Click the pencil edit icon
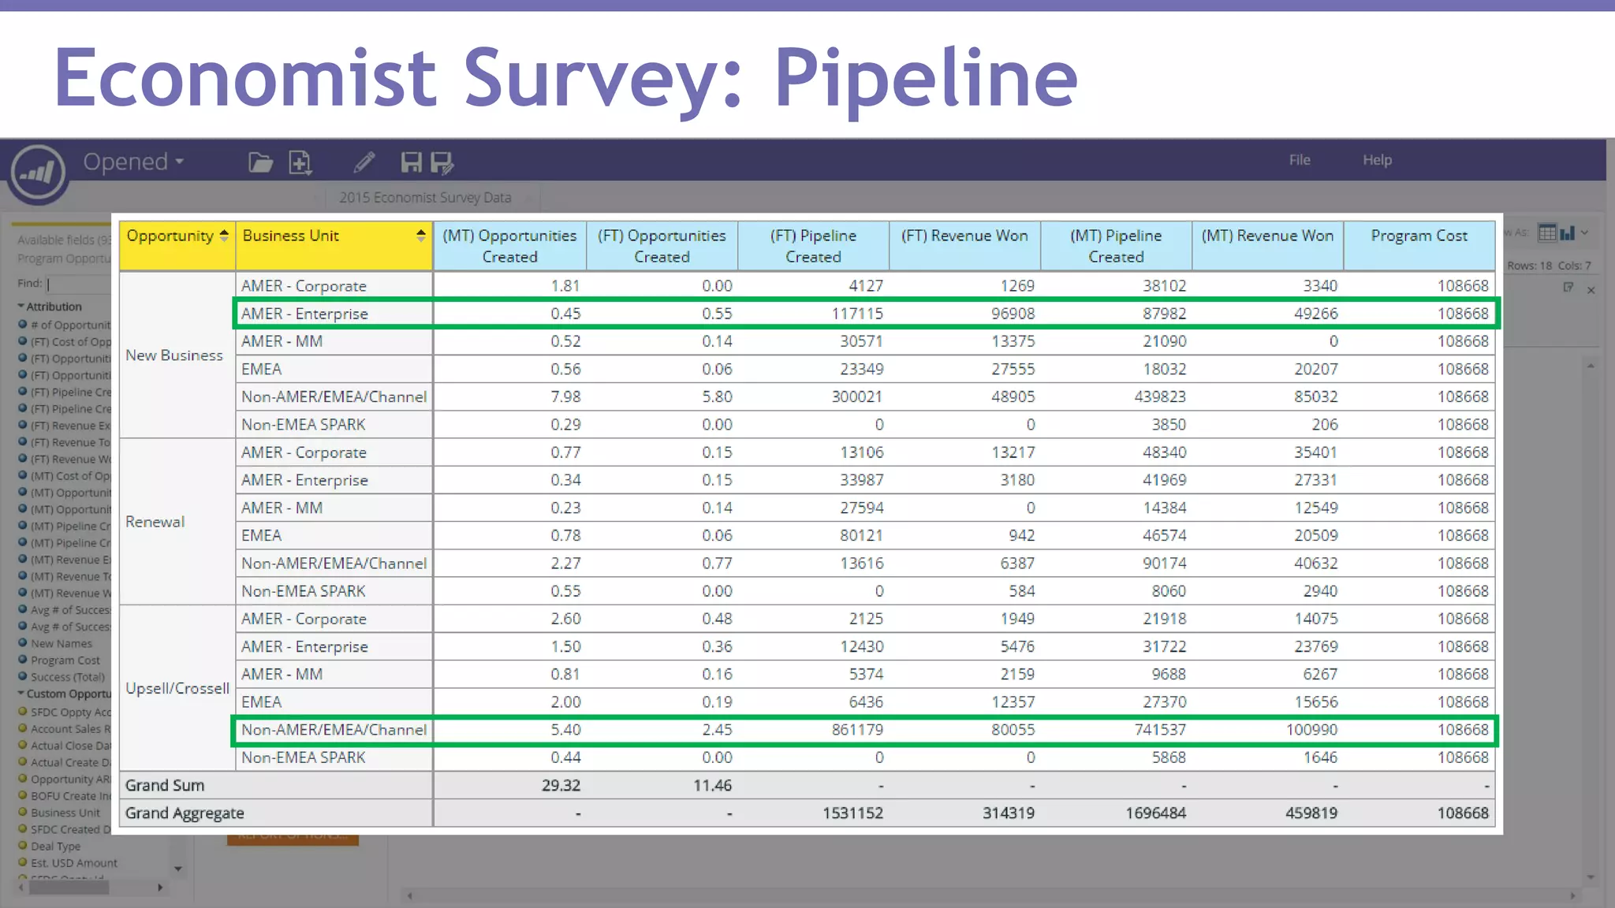The image size is (1615, 908). pyautogui.click(x=364, y=162)
